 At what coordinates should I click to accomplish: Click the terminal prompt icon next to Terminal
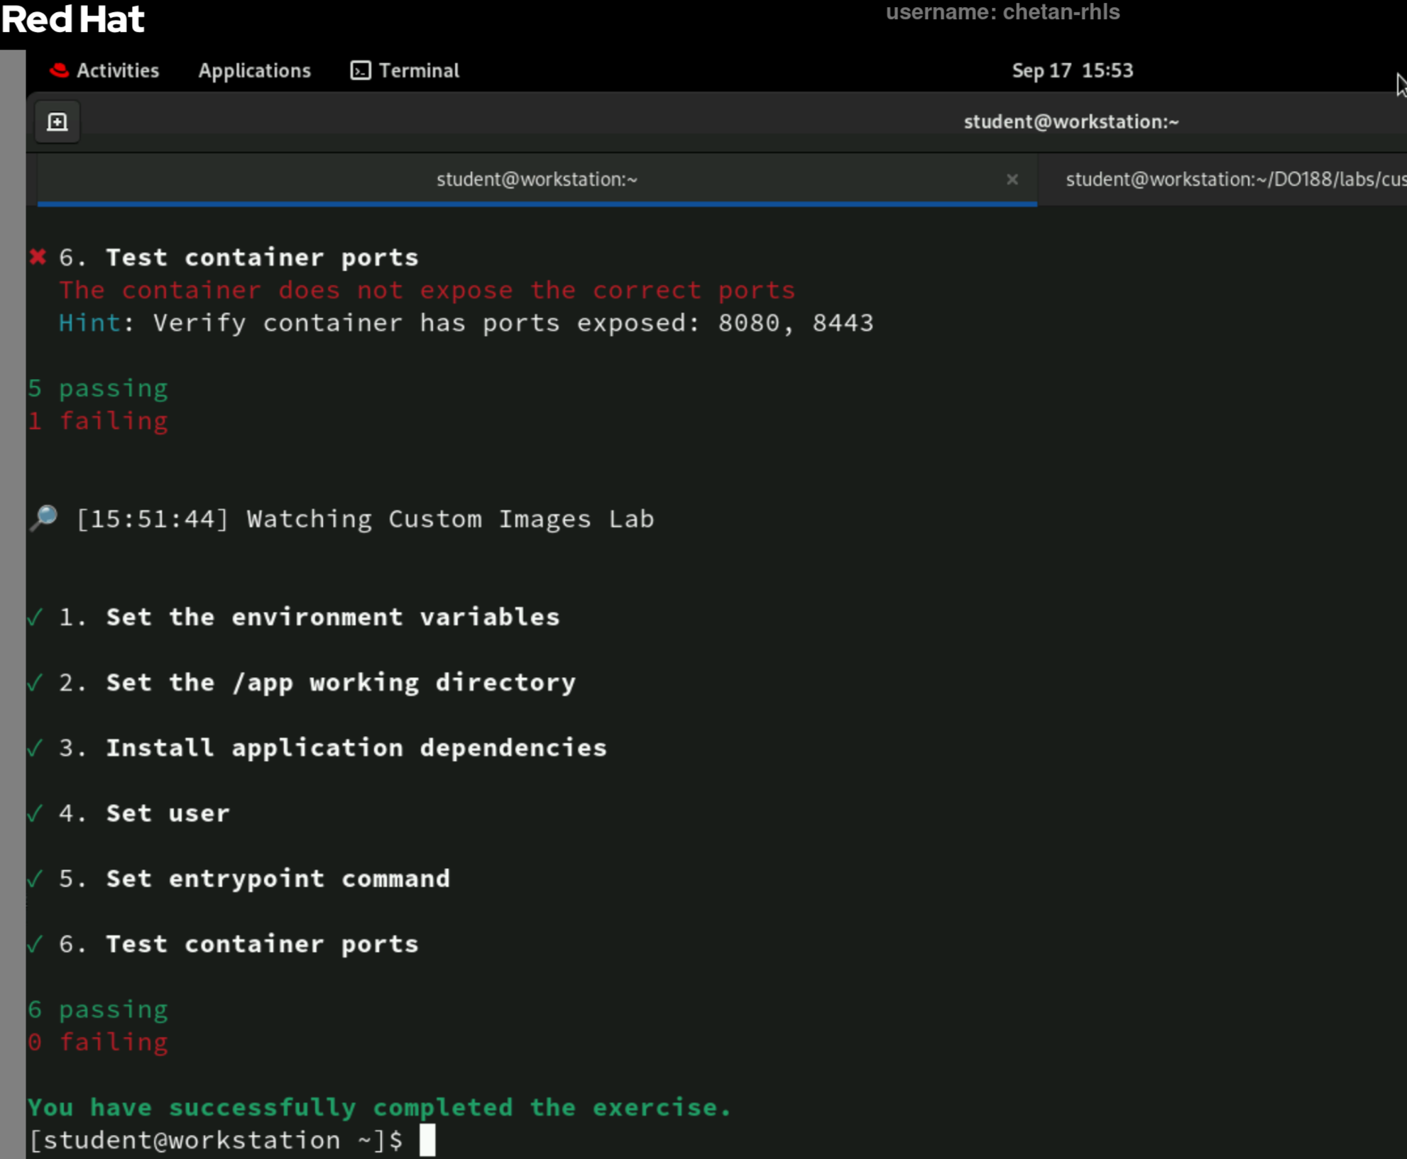(x=359, y=70)
